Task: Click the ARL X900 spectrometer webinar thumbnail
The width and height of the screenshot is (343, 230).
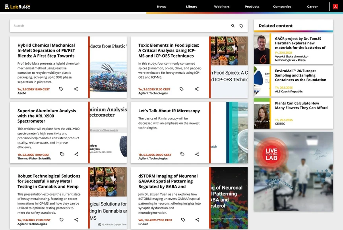Action: tap(108, 132)
